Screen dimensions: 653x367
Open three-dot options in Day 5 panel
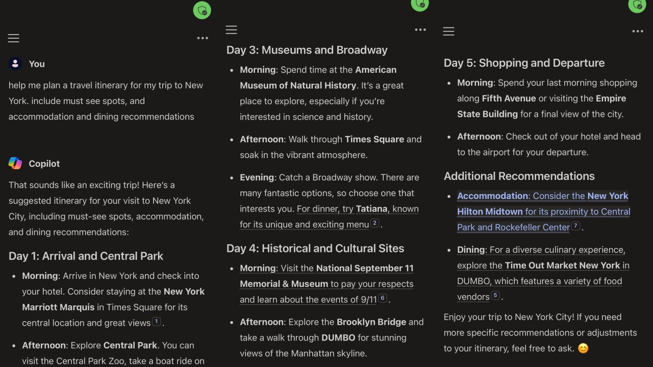pyautogui.click(x=638, y=32)
